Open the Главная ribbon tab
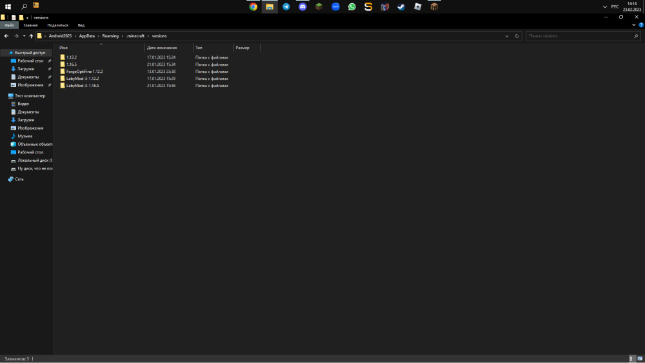Screen dimensions: 645x363 (30, 26)
